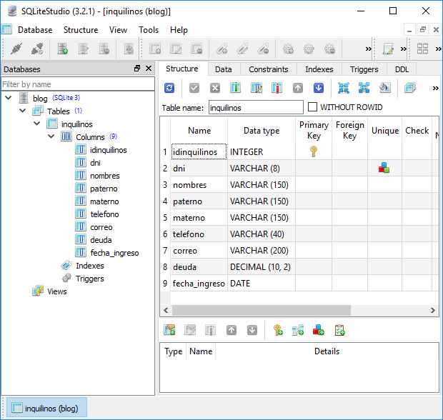The height and width of the screenshot is (420, 443).
Task: Click the primary key icon on idinquilinos row
Action: coord(314,151)
